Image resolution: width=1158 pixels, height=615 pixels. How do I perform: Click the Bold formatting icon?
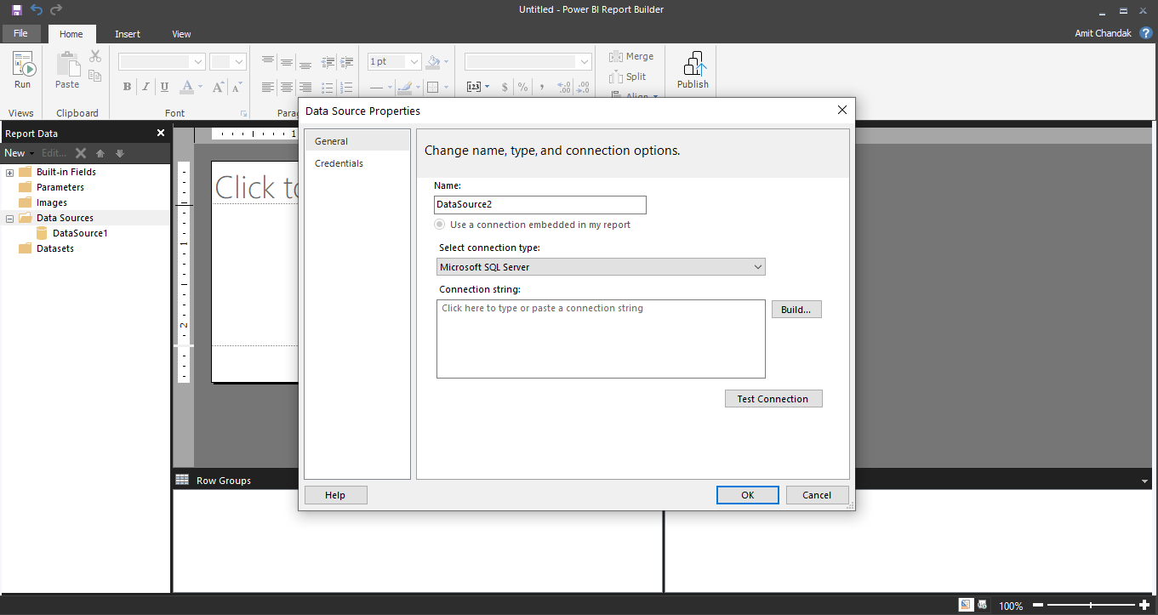(x=127, y=87)
